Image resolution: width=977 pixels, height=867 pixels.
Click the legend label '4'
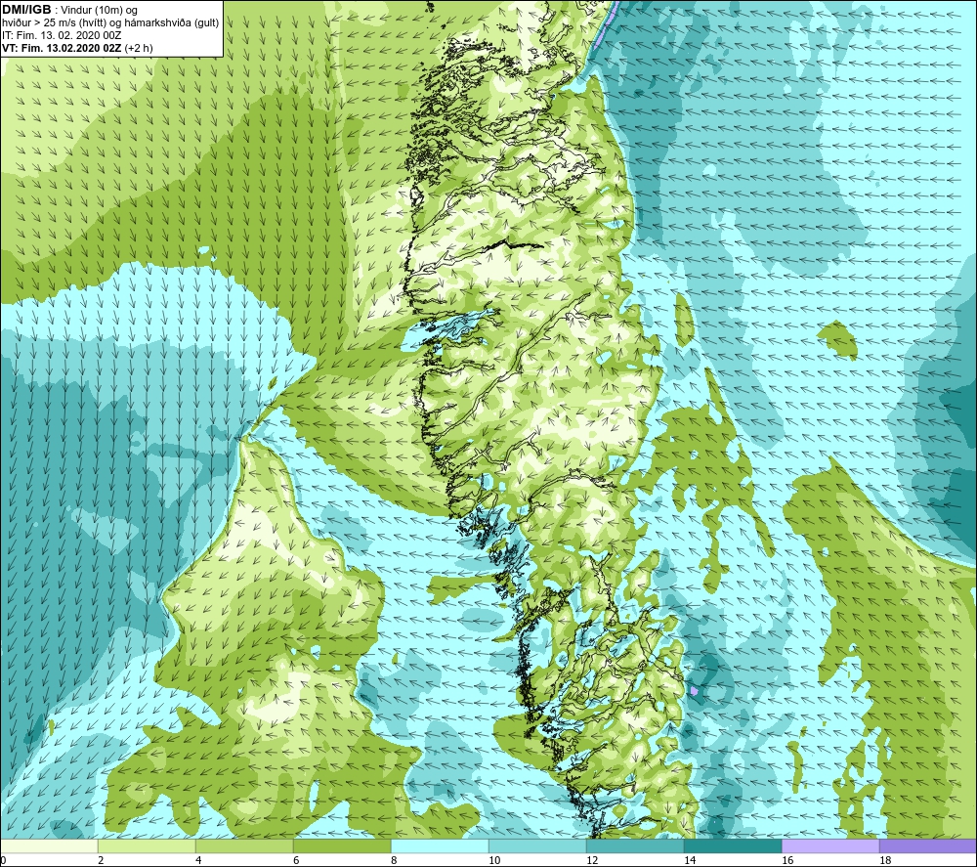pyautogui.click(x=198, y=861)
